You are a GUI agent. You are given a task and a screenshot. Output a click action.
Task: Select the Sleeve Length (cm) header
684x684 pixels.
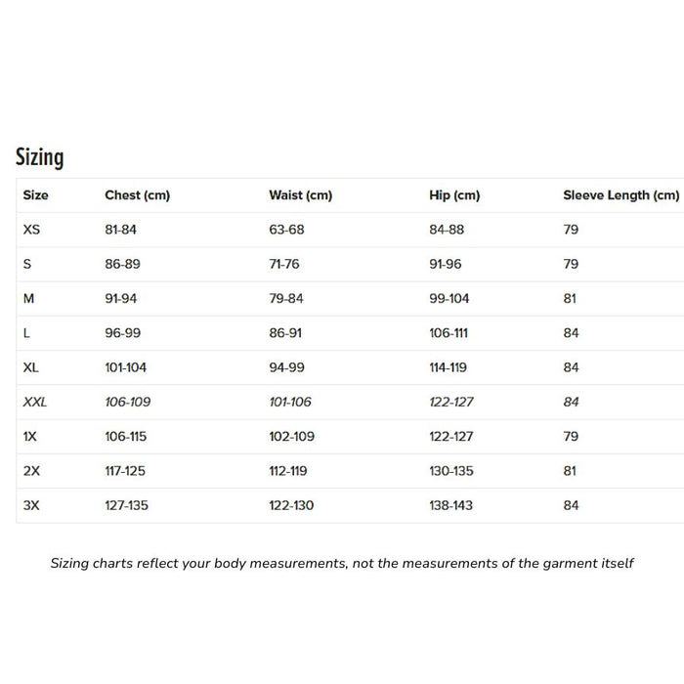pyautogui.click(x=620, y=195)
